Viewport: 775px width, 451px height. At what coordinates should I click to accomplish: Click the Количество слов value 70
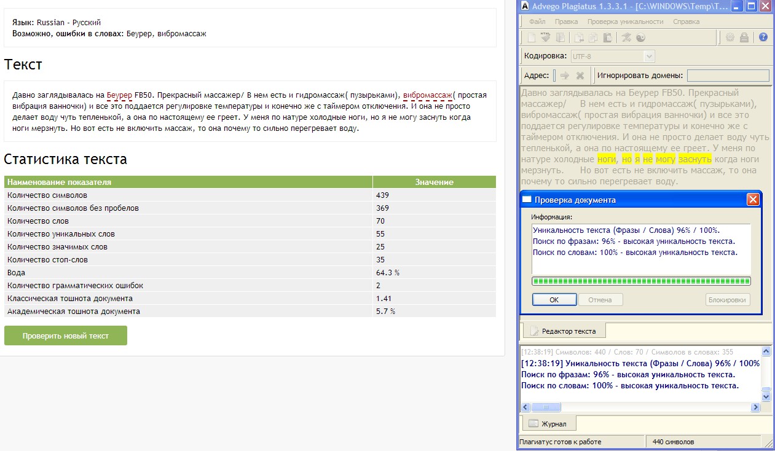pos(380,221)
